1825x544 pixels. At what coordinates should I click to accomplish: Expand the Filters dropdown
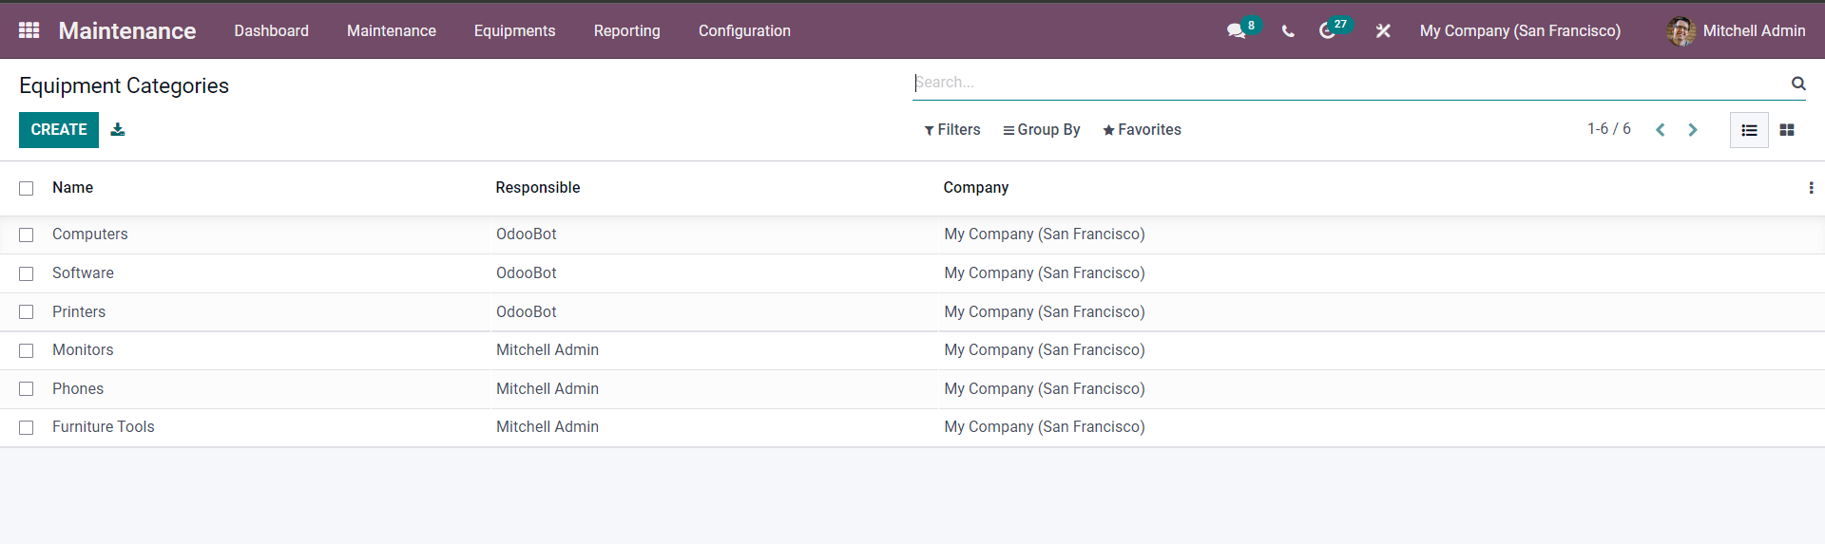[952, 130]
